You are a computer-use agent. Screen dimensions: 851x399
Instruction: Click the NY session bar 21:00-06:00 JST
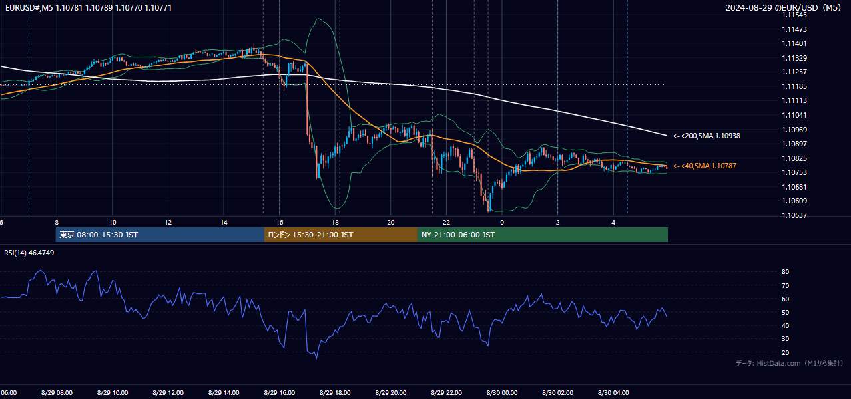click(x=543, y=235)
